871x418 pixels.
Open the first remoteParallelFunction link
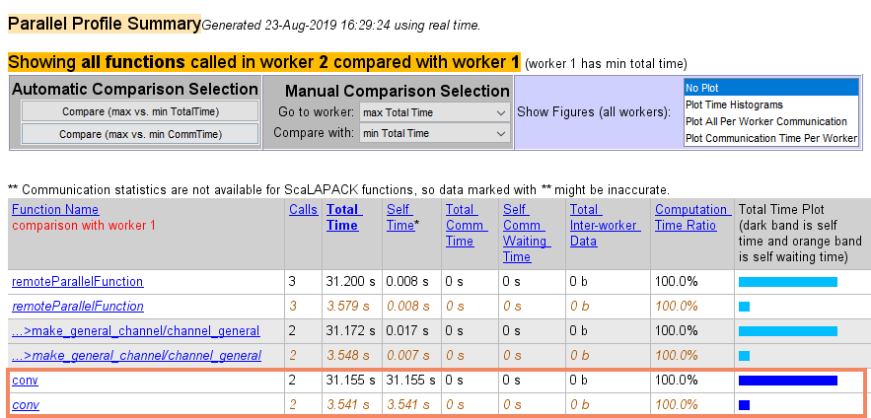[x=77, y=282]
